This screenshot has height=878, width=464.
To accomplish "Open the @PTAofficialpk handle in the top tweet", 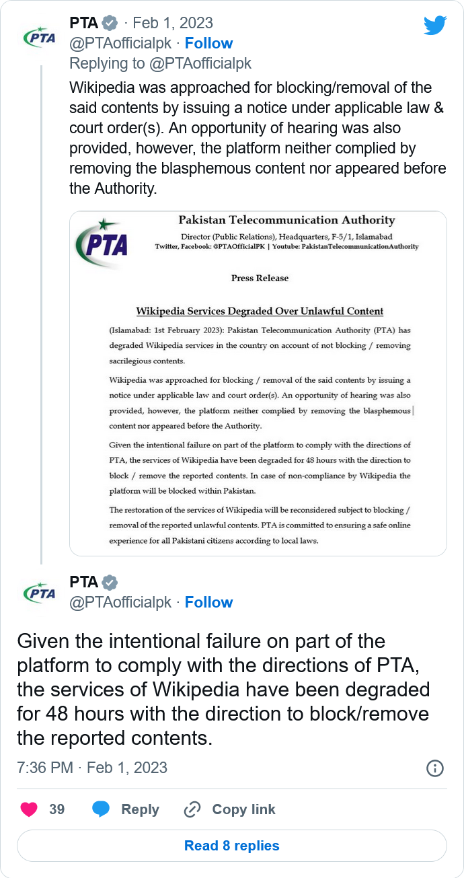I will coord(120,43).
